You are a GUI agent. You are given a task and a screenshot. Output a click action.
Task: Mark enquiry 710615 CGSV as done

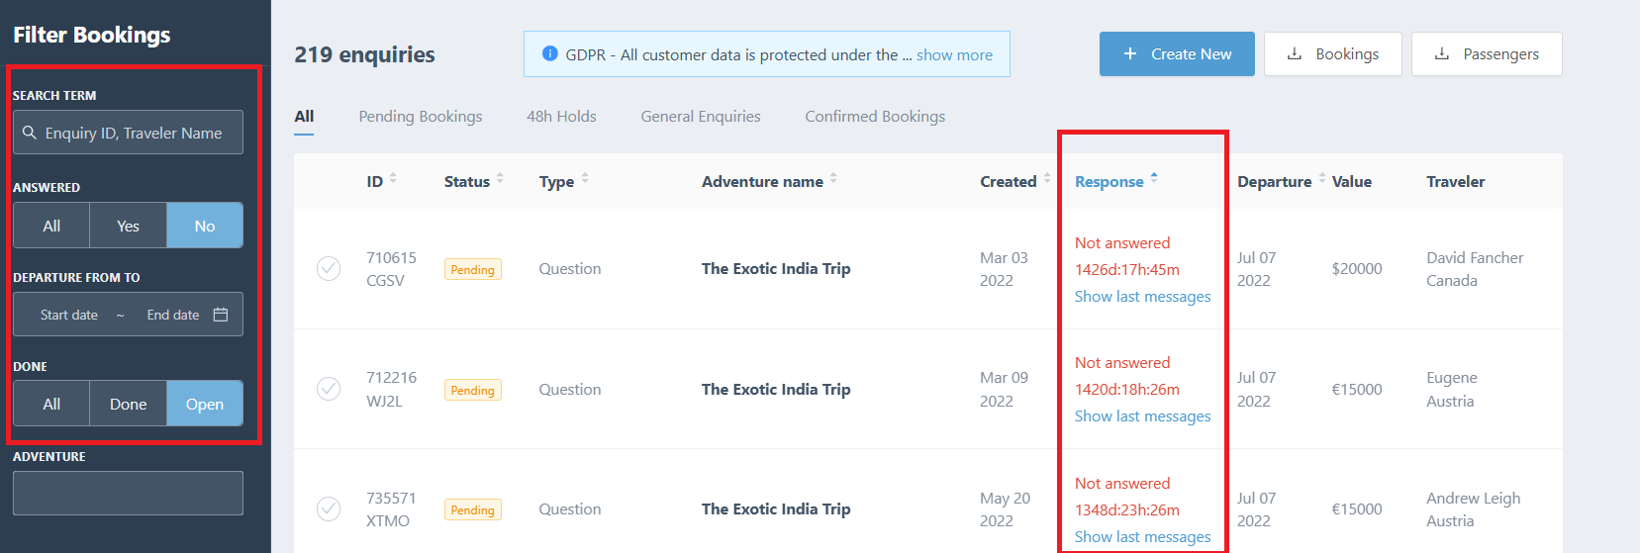tap(329, 269)
